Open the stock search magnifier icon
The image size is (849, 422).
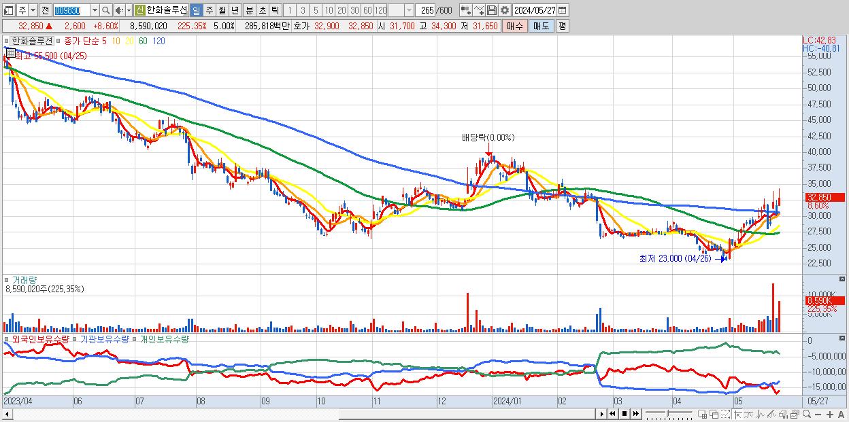(105, 10)
